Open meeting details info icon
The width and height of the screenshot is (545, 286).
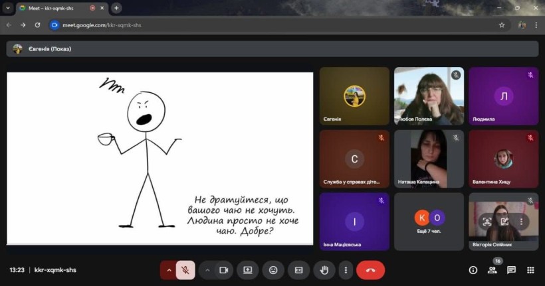pyautogui.click(x=473, y=270)
